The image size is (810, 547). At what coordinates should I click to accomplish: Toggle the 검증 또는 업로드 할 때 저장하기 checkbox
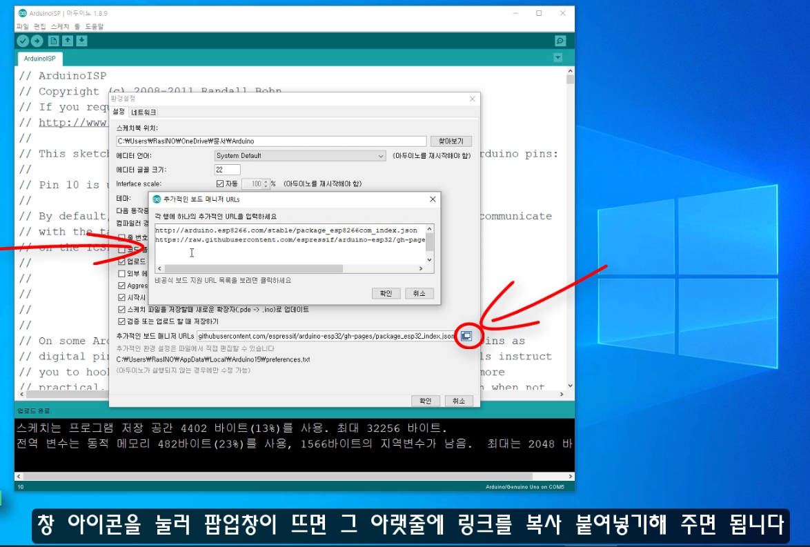pos(121,321)
